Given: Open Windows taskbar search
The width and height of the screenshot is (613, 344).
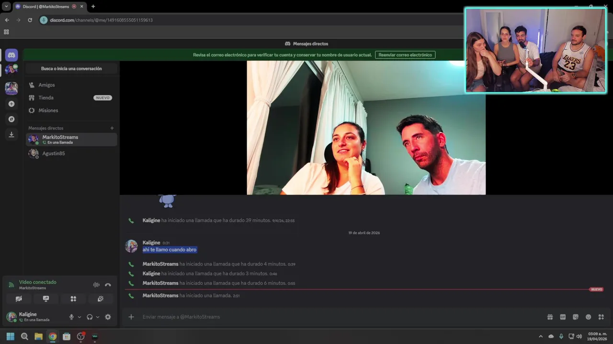Looking at the screenshot, I should 24,336.
